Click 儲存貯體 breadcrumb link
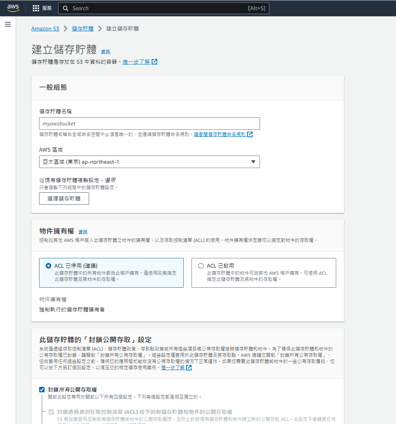 (83, 29)
